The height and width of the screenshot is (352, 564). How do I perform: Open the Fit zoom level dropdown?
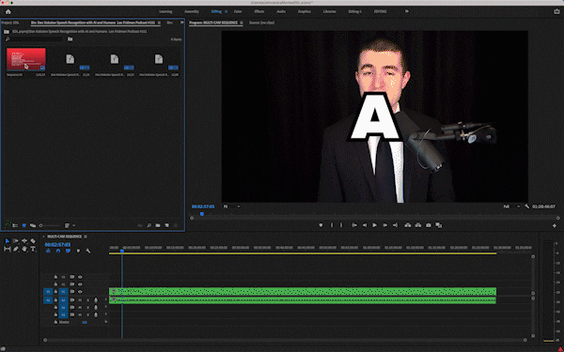(x=231, y=207)
